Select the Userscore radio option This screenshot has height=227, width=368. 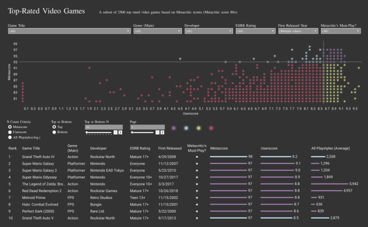tap(9, 132)
